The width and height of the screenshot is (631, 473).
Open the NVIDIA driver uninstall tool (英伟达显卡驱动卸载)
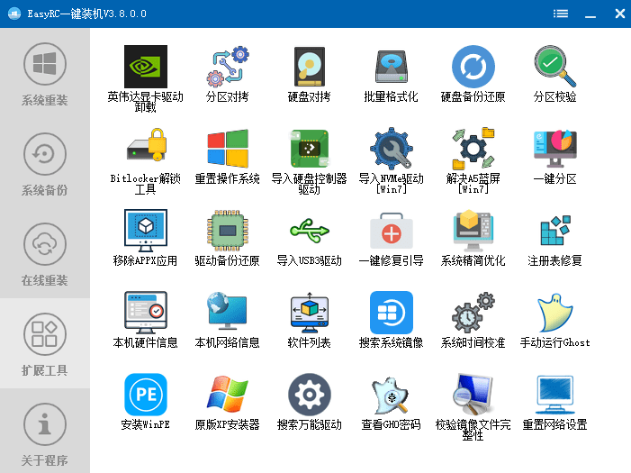145,68
